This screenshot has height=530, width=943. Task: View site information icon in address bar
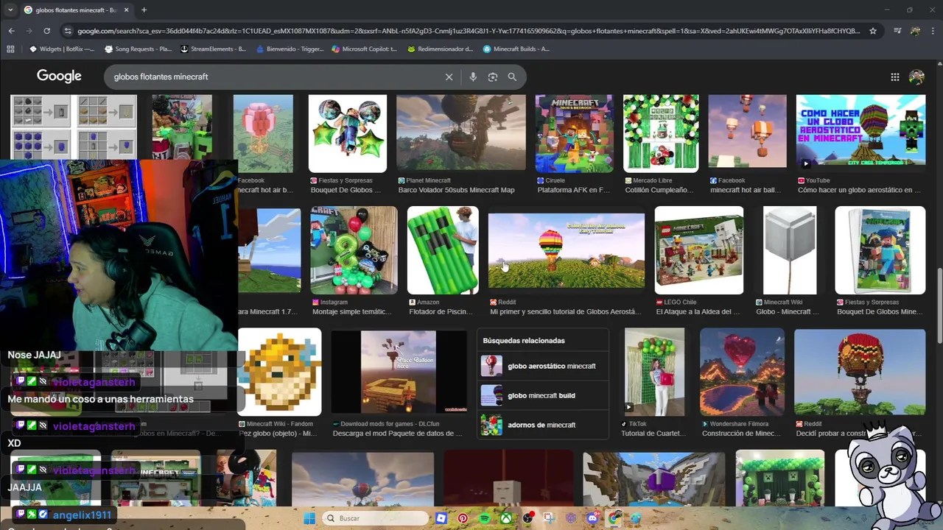tap(68, 31)
